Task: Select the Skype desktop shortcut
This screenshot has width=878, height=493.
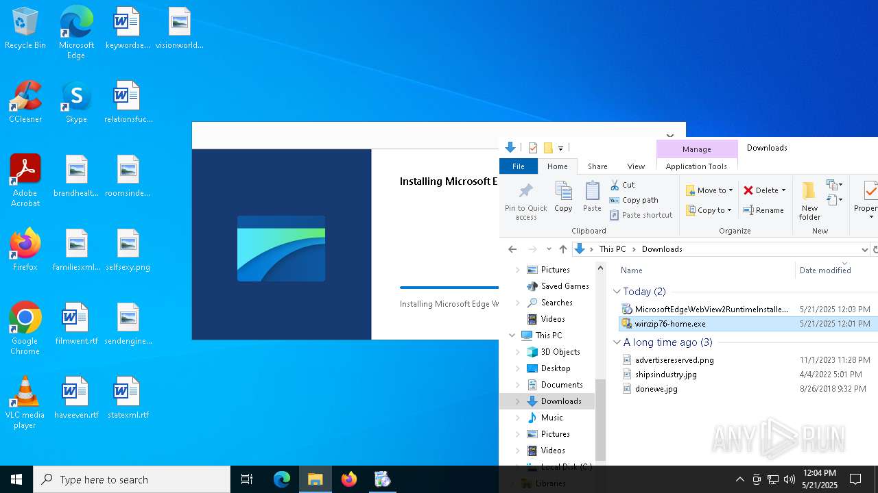Action: (x=76, y=102)
